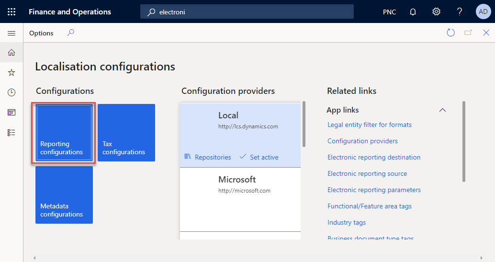Screen dimensions: 495x262
Task: Open the Tax configurations tile
Action: tap(126, 133)
